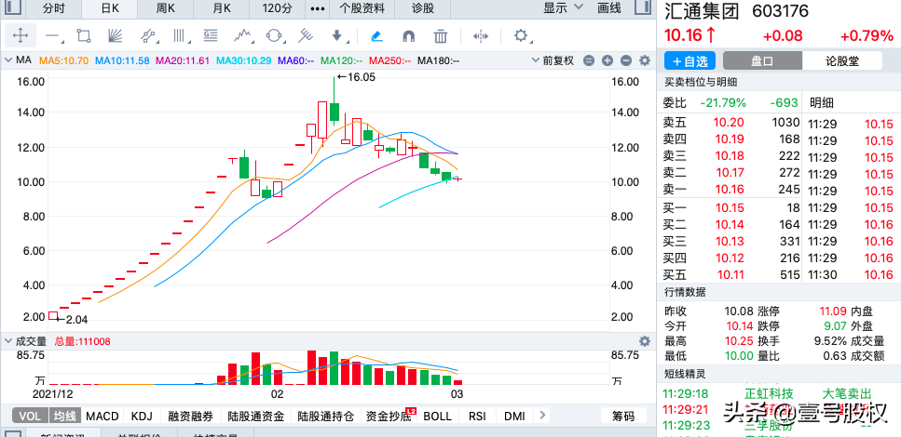901x437 pixels.
Task: Select the rectangle drawing tool
Action: pos(84,36)
